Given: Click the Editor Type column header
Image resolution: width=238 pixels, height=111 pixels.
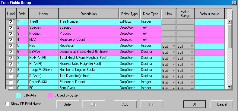Looking at the screenshot, I should pyautogui.click(x=129, y=14).
